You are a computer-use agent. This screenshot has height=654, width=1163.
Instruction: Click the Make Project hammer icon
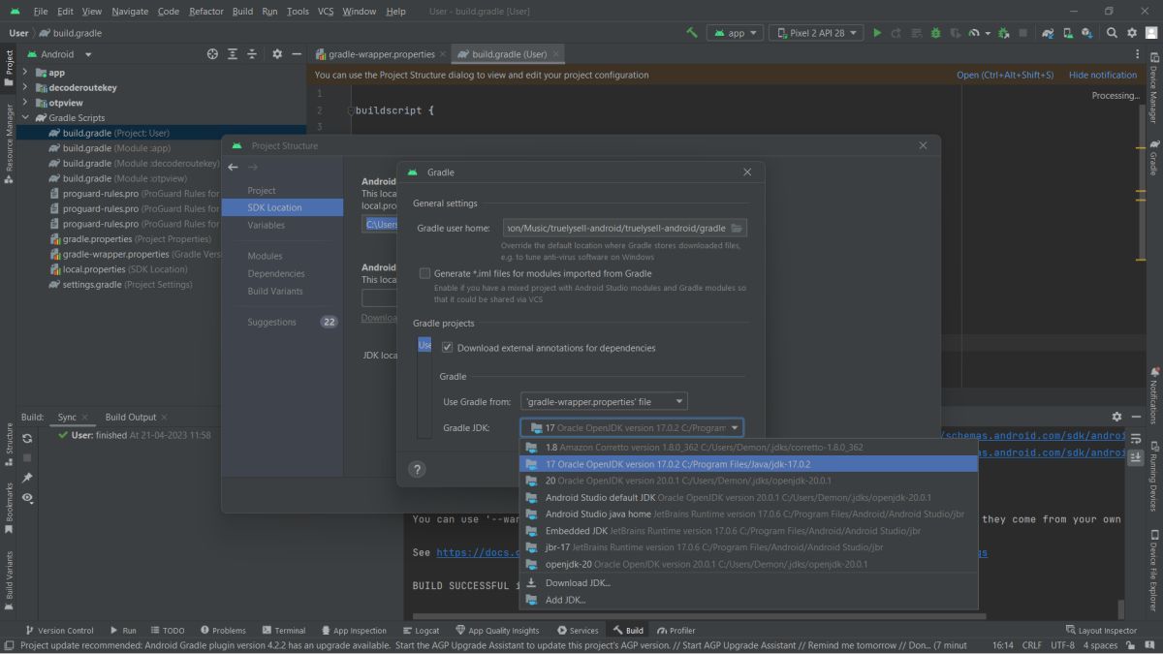tap(692, 32)
